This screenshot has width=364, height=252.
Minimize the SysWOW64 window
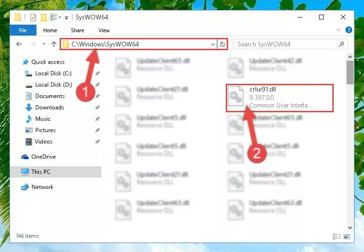coord(300,17)
